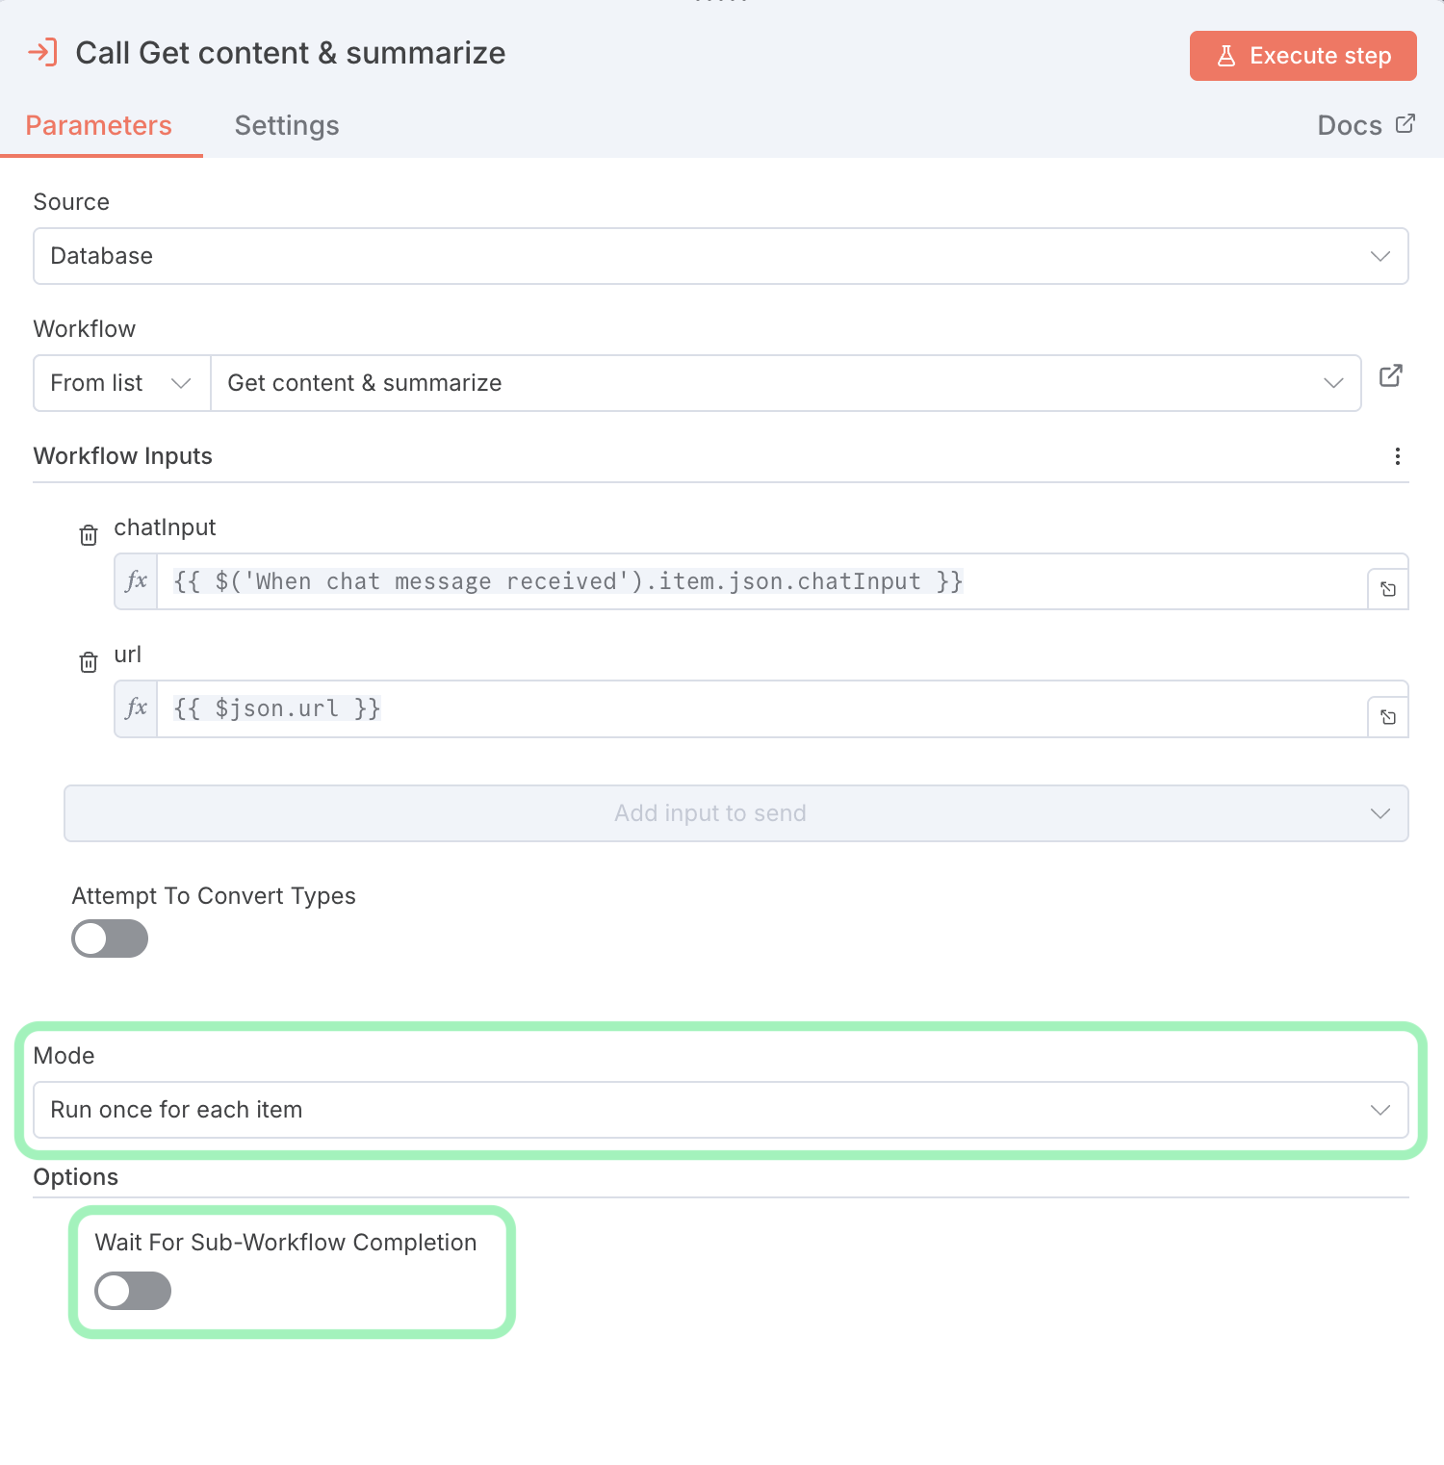Open the Get content & summarize workflow selector
This screenshot has width=1444, height=1465.
(785, 383)
